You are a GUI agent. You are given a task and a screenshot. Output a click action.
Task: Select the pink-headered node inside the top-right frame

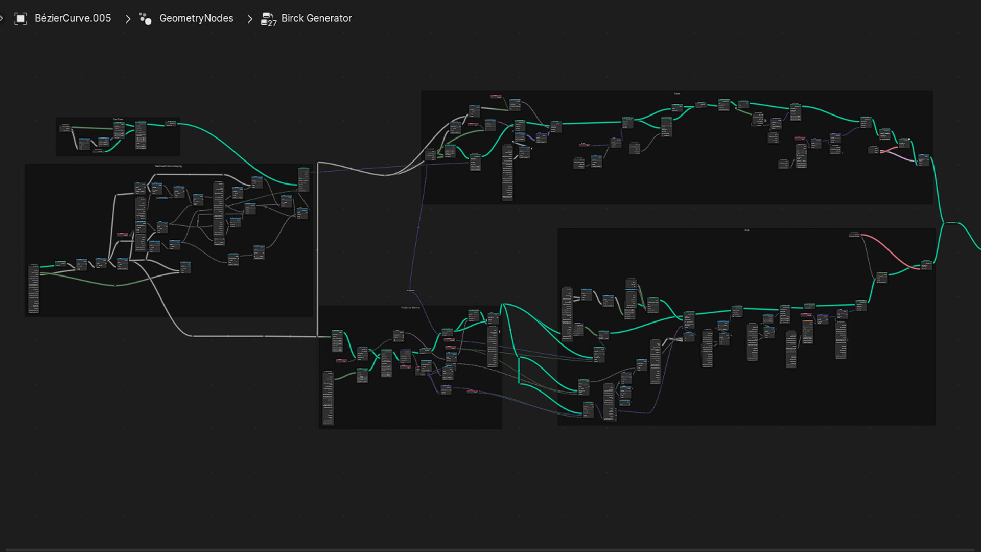pos(496,96)
